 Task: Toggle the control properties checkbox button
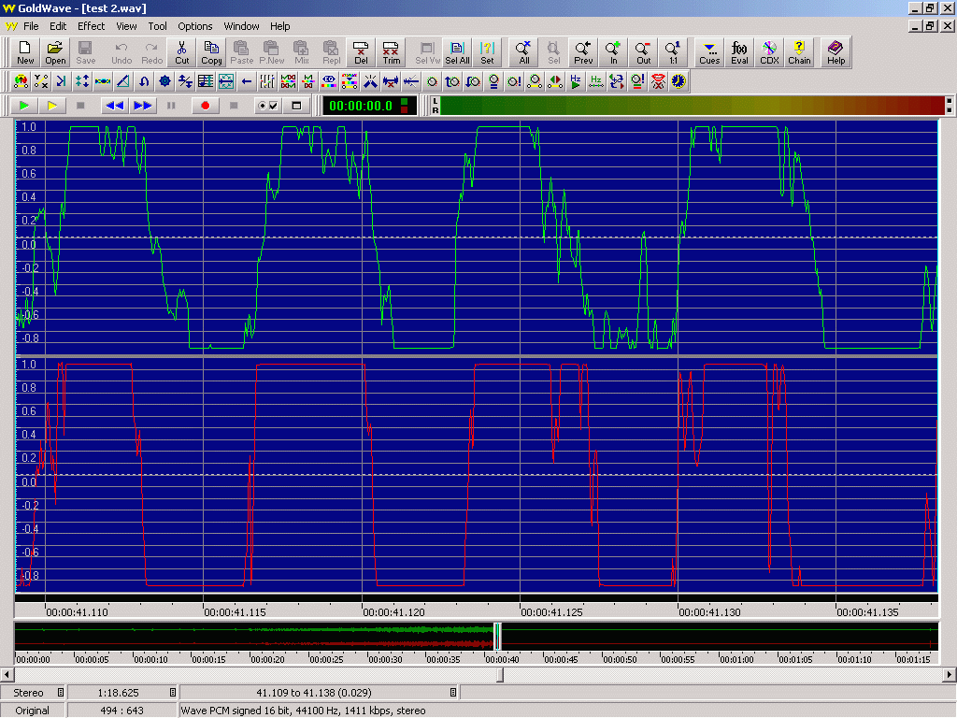pos(267,106)
